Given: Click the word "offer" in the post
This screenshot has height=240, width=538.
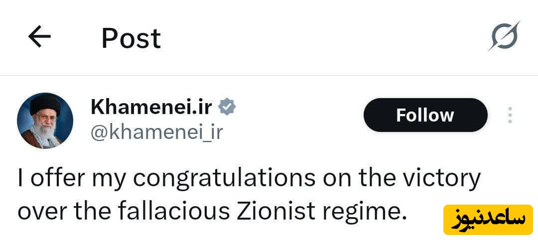Looking at the screenshot, I should (53, 178).
